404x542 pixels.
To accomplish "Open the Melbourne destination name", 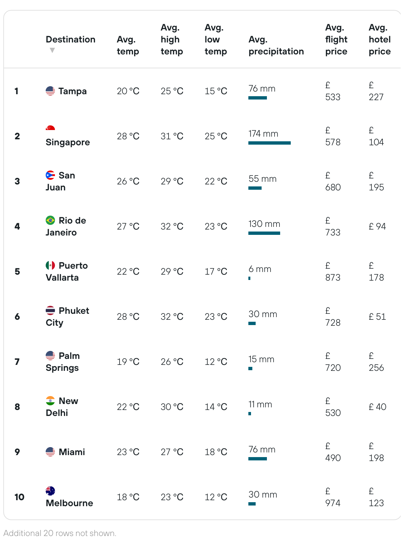I will tap(70, 503).
